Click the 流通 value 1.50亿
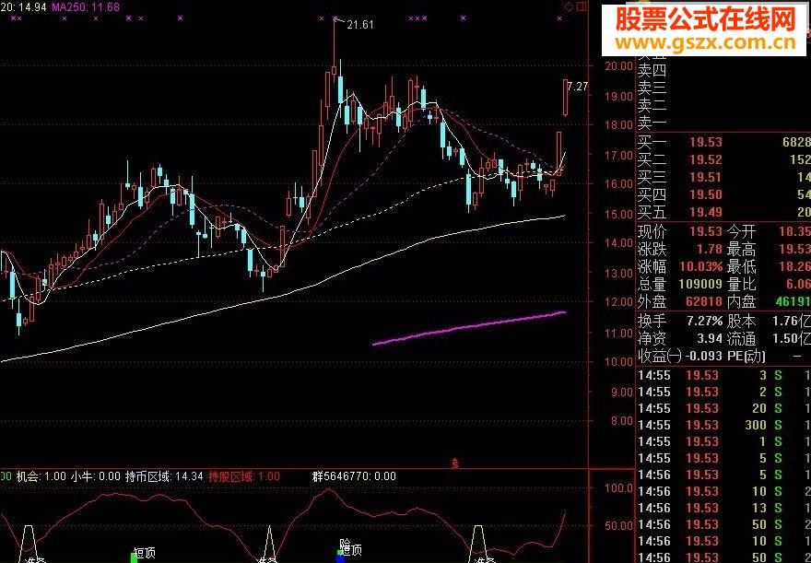 792,338
